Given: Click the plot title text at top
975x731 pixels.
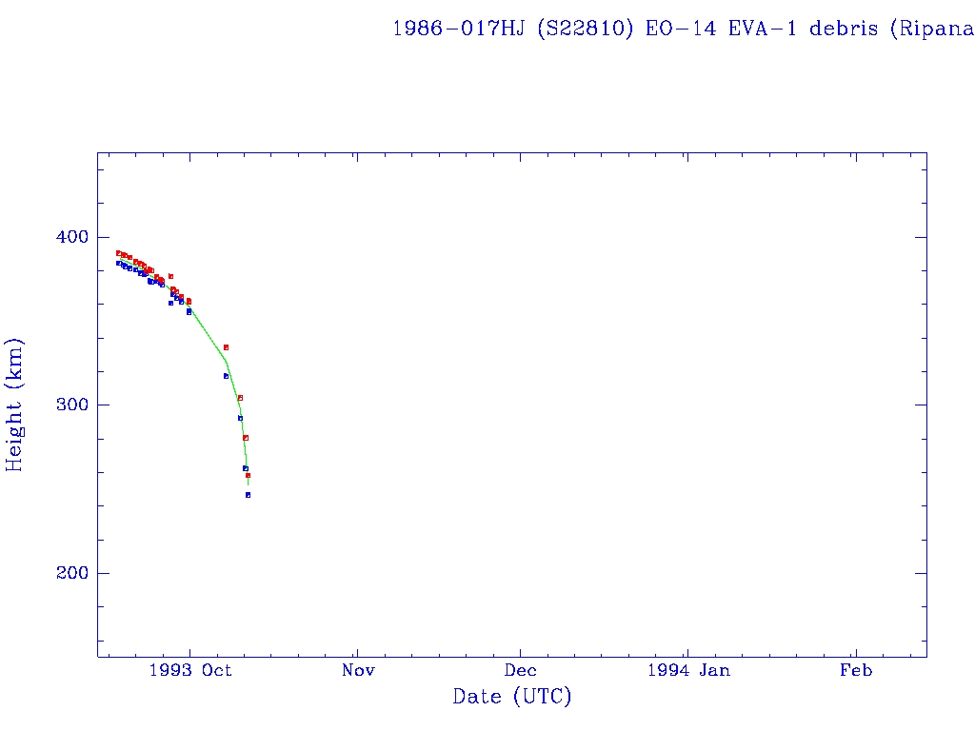Looking at the screenshot, I should 683,28.
